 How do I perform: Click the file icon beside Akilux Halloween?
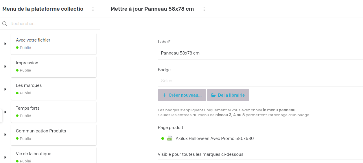(x=169, y=138)
